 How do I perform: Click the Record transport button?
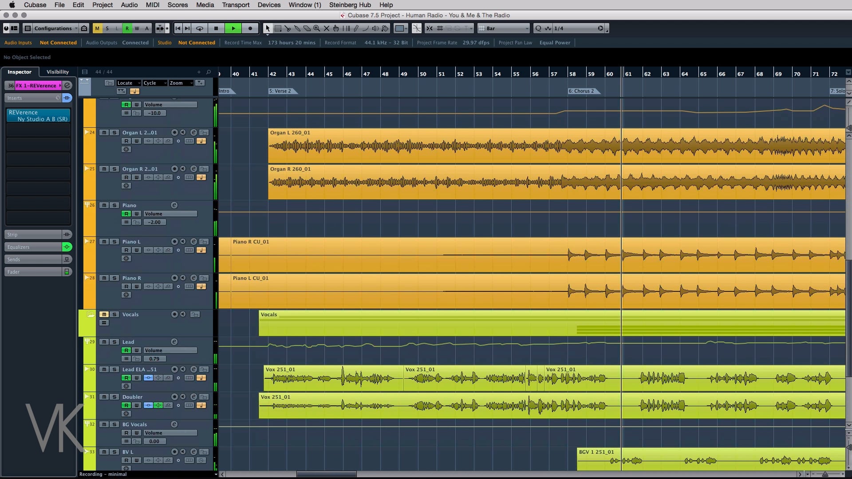click(x=250, y=28)
